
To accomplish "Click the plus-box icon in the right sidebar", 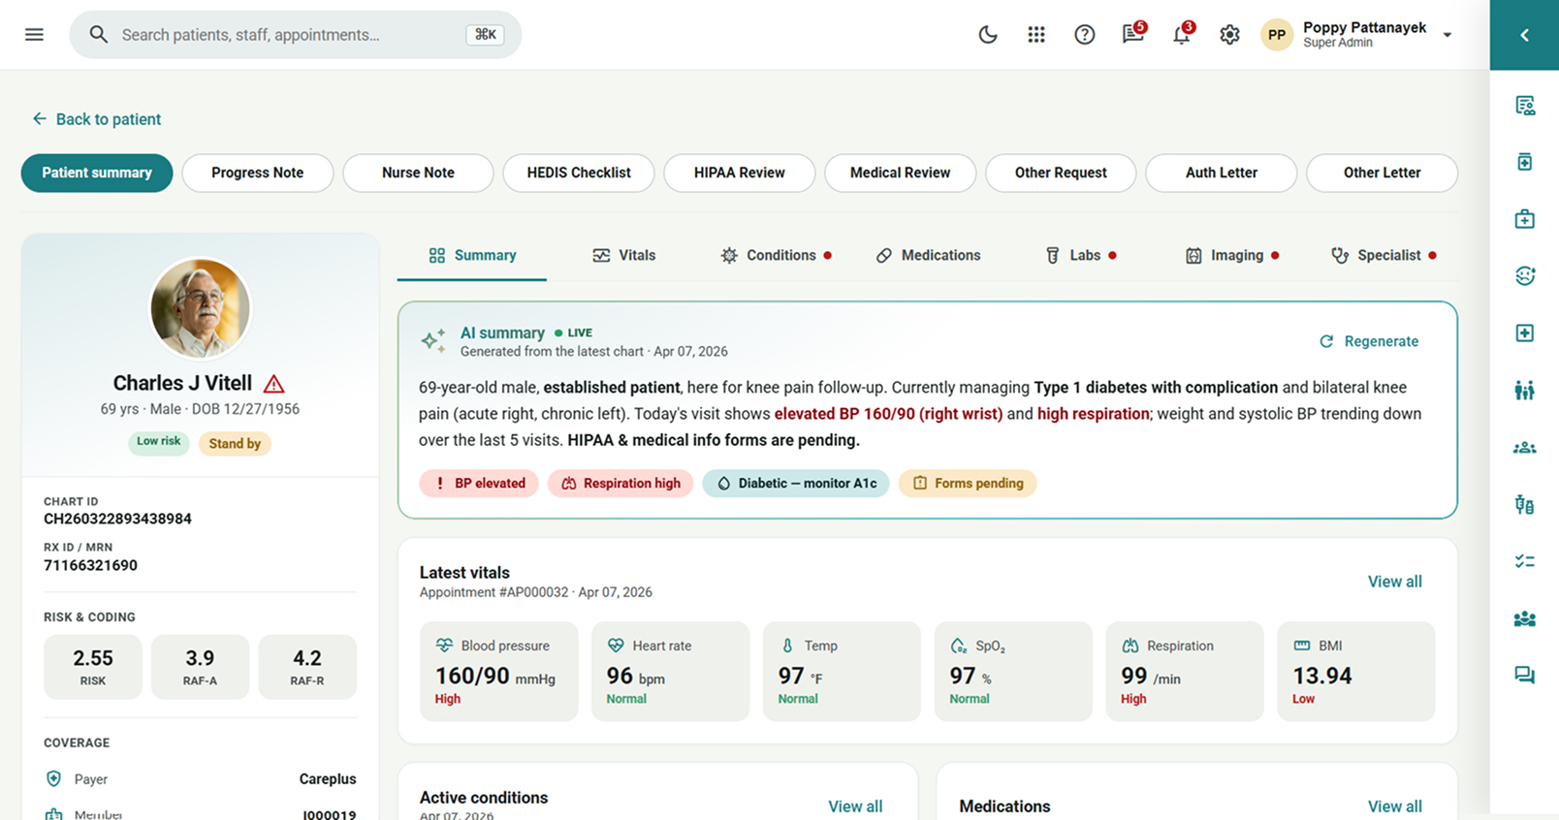I will tap(1525, 333).
